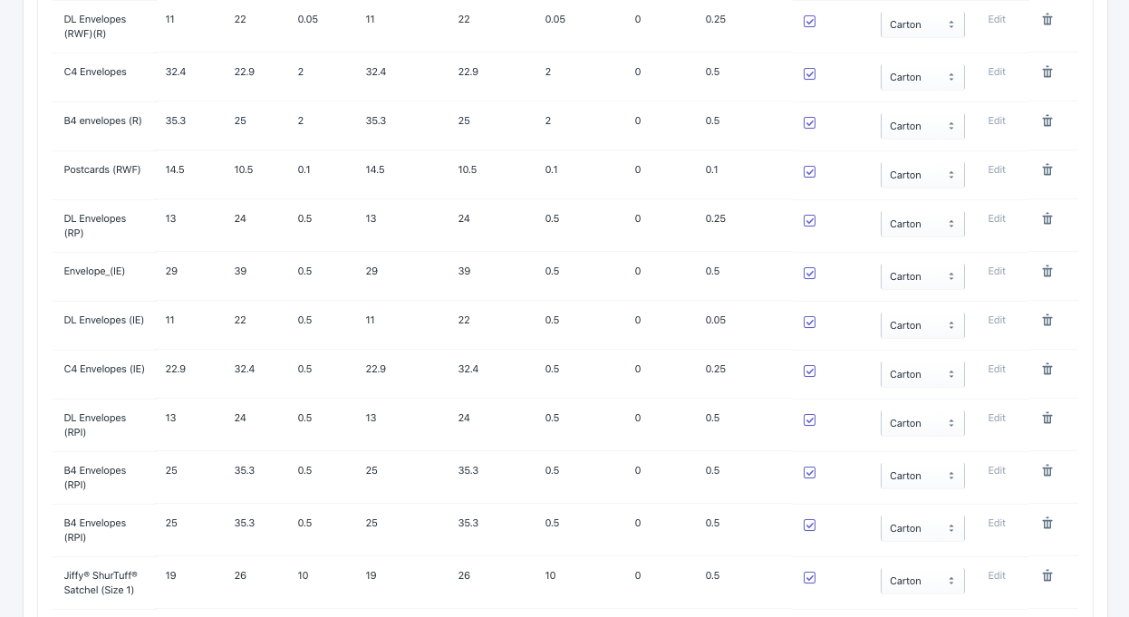Click Edit for DL Envelopes (RPI) row
Image resolution: width=1129 pixels, height=617 pixels.
[x=997, y=418]
